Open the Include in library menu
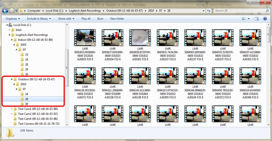This screenshot has width=272, height=141. [39, 19]
